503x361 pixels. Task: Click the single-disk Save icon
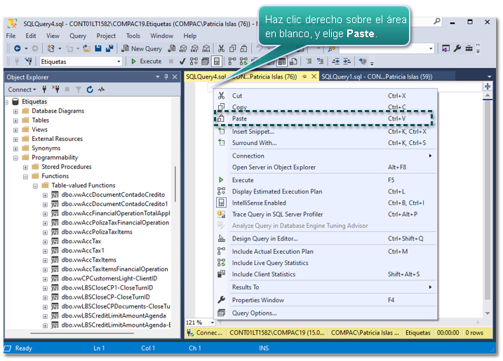point(98,48)
